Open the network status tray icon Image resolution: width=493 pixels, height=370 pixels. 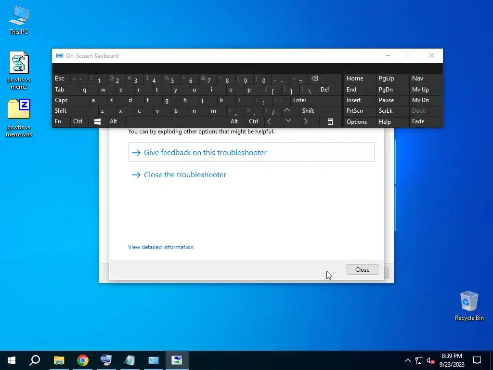(419, 360)
